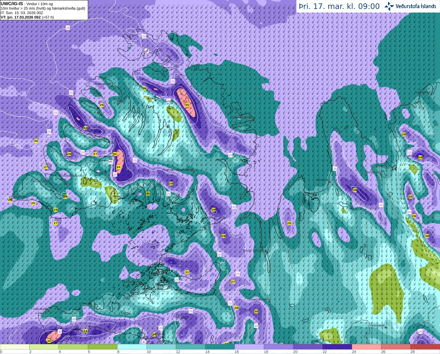The width and height of the screenshot is (440, 354).
Task: Click the Gjögurflugvöllur place label
Action: 242,117
